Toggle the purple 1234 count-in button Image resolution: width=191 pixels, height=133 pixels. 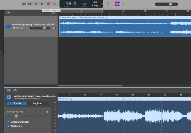coord(117,4)
